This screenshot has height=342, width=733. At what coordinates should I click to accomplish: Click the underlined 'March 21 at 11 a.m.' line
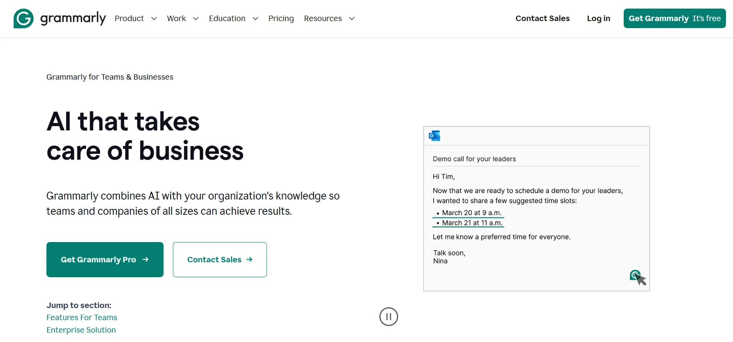click(x=468, y=223)
